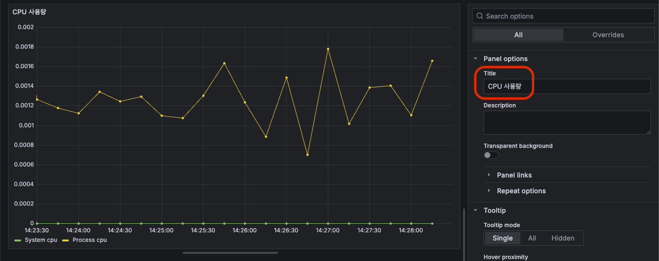Toggle Process cpu series in legend

89,240
